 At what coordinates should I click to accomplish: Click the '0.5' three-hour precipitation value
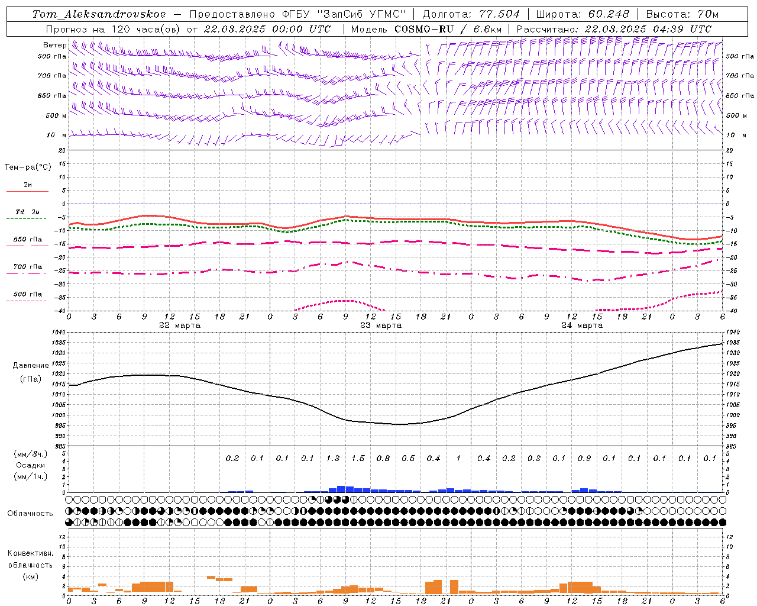coord(408,459)
